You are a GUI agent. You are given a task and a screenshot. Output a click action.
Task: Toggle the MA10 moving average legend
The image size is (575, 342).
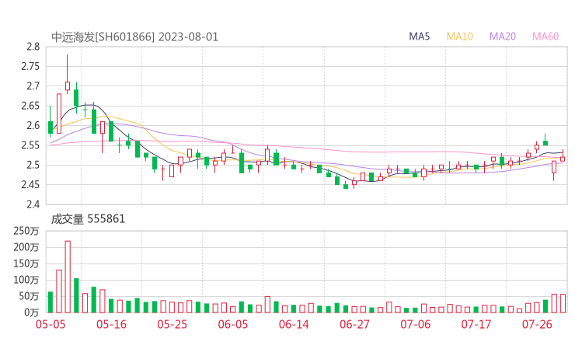point(459,37)
